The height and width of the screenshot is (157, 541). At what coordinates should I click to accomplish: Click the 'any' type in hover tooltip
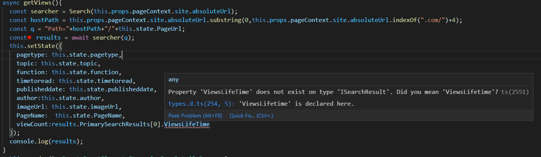[173, 80]
